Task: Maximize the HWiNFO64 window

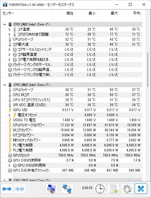Action: pyautogui.click(x=130, y=4)
